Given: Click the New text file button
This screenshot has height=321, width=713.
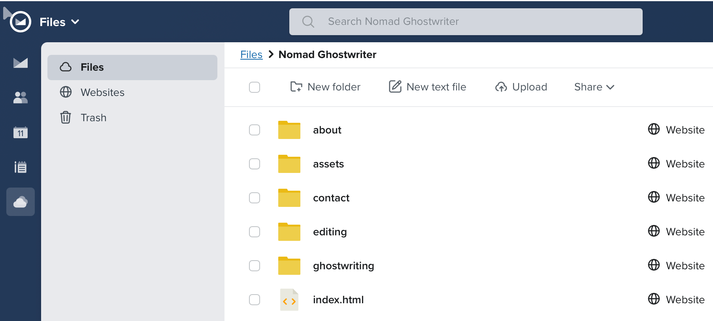Looking at the screenshot, I should [428, 87].
